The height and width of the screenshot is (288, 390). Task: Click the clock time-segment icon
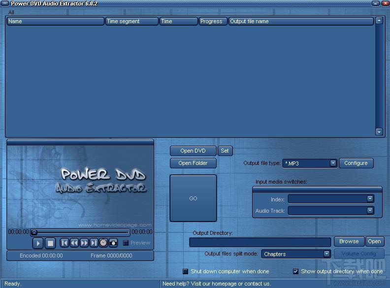coord(103,243)
